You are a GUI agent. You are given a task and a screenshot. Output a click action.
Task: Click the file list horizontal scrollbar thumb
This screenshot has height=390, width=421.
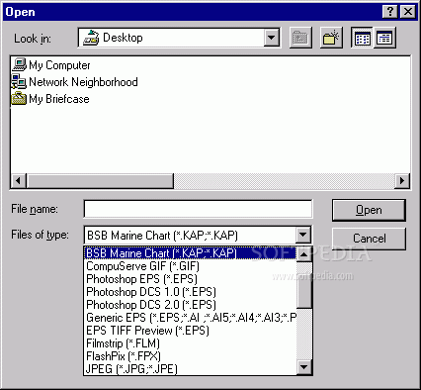100,181
